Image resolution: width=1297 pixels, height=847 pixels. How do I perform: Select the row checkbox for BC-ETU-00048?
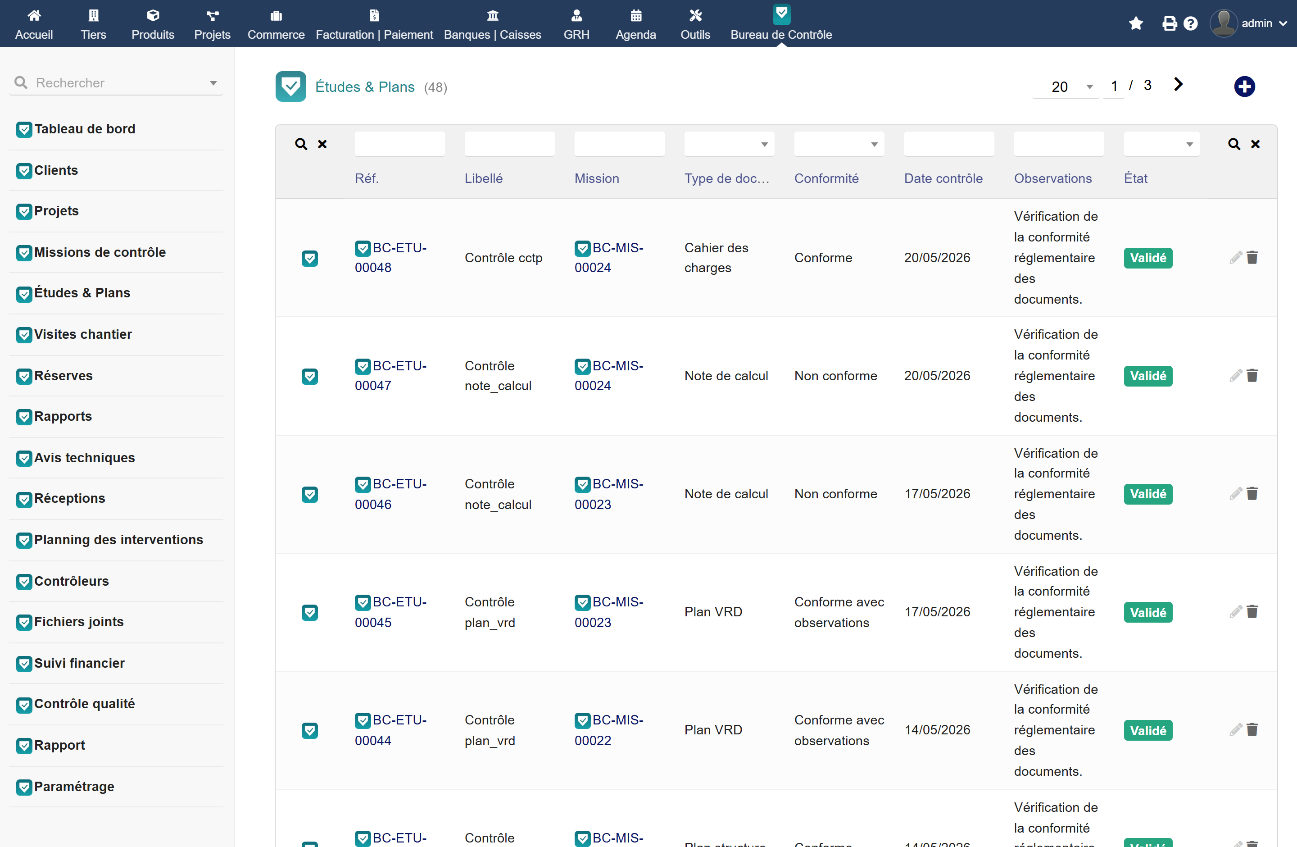[310, 258]
